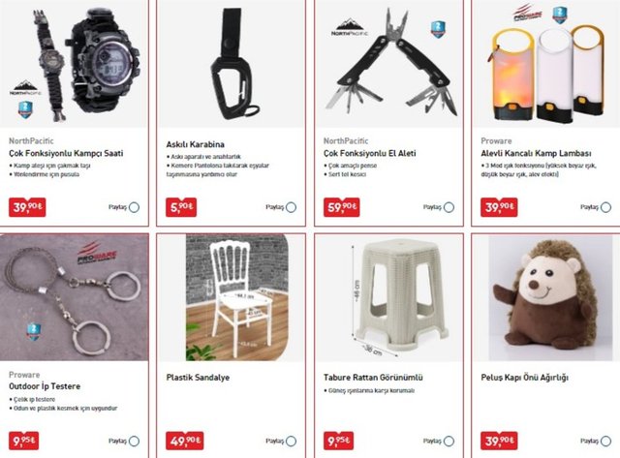Toggle Paylaş circle for Askılı Karabina

[x=291, y=207]
